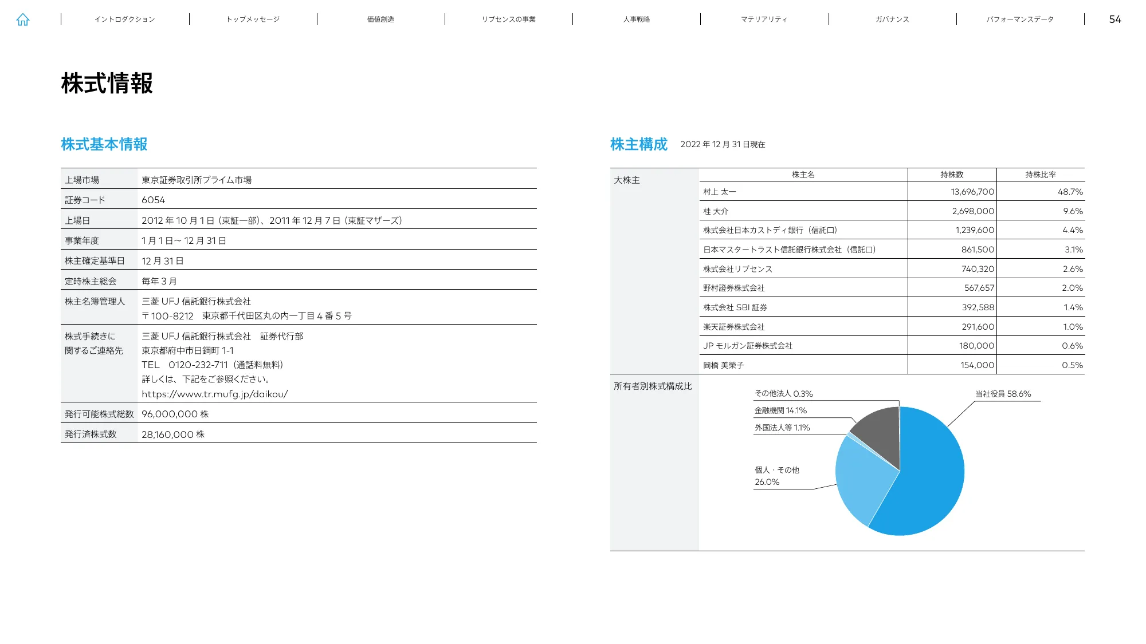The height and width of the screenshot is (644, 1146).
Task: Click the home icon in the navigation bar
Action: tap(23, 19)
